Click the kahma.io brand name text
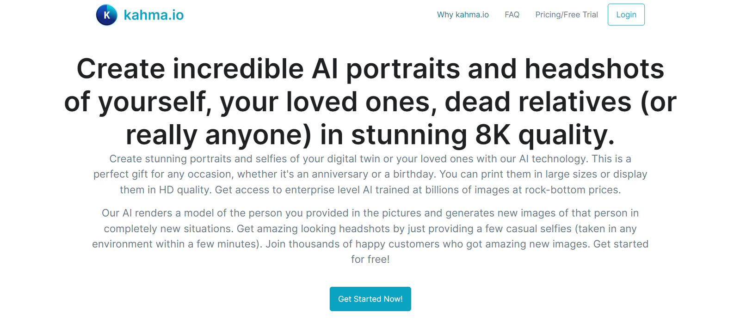Viewport: 740px width, 332px height. (x=154, y=15)
